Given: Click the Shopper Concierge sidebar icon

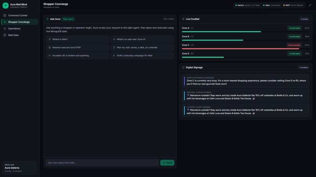Looking at the screenshot, I should (5, 22).
